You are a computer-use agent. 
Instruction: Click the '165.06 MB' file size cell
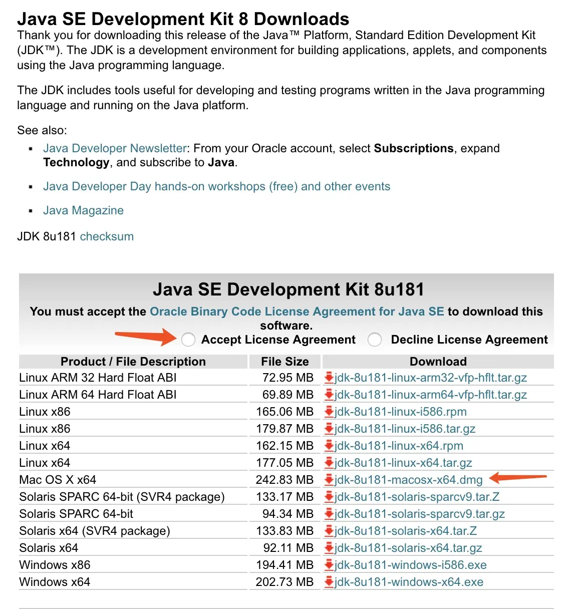click(x=284, y=412)
